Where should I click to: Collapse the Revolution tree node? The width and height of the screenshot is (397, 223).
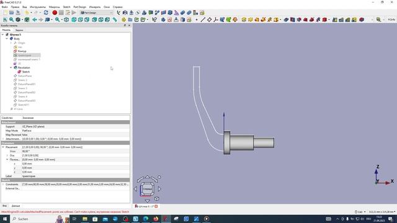pos(11,68)
